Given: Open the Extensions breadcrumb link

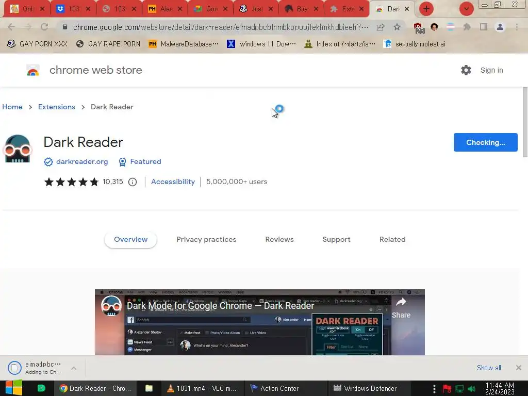Looking at the screenshot, I should tap(57, 107).
